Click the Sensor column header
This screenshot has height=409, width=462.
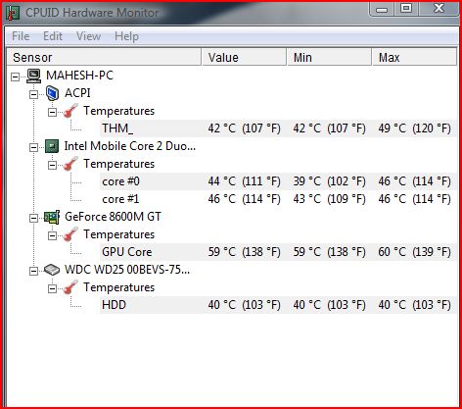click(x=104, y=58)
